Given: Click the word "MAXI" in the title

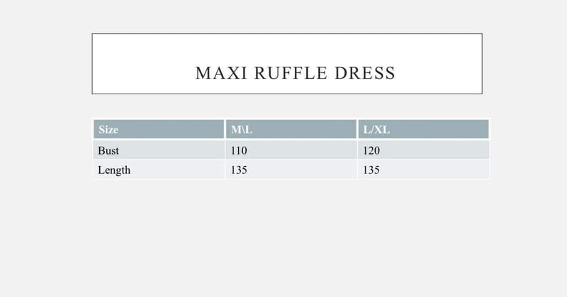Looking at the screenshot, I should click(221, 73).
